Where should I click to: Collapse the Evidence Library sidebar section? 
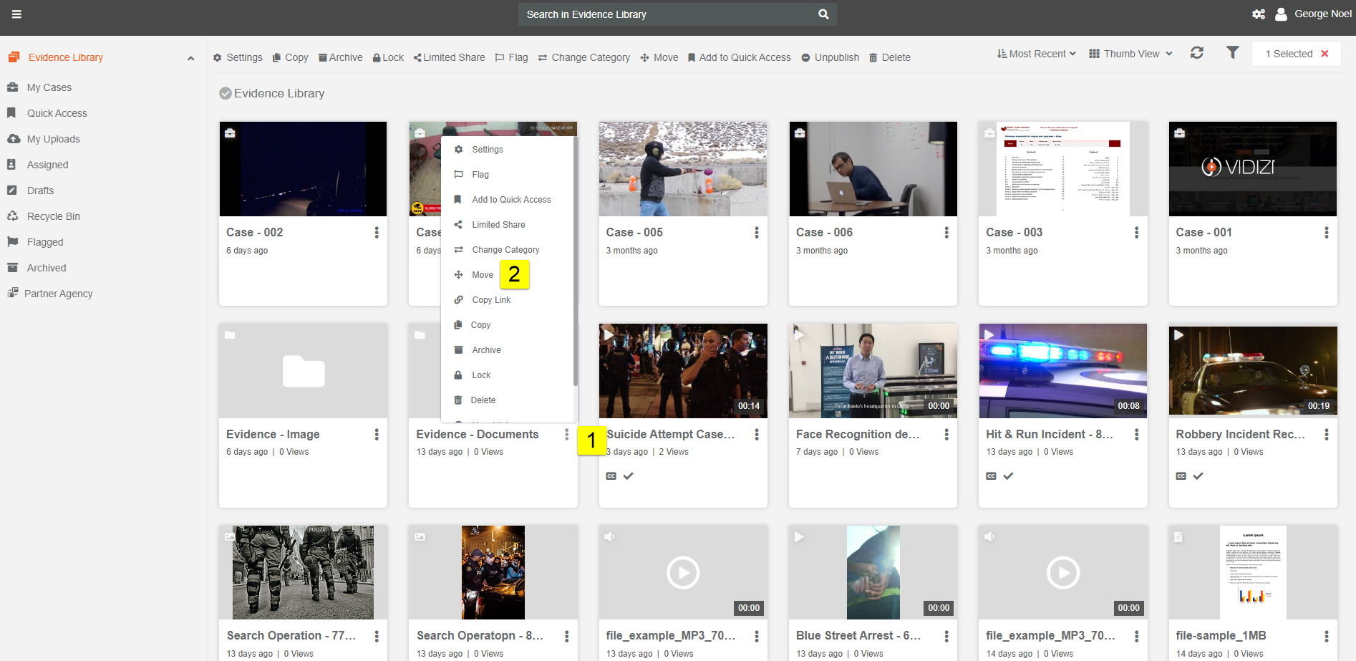pos(190,58)
